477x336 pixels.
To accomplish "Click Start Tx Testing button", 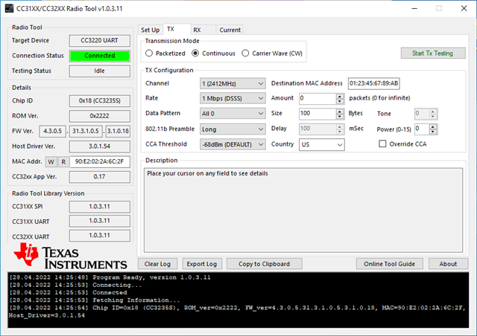I will (432, 53).
